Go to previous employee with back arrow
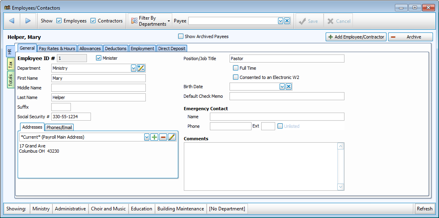 coord(12,21)
